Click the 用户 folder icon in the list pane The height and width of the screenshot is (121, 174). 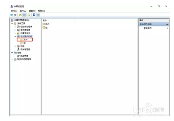coord(44,24)
